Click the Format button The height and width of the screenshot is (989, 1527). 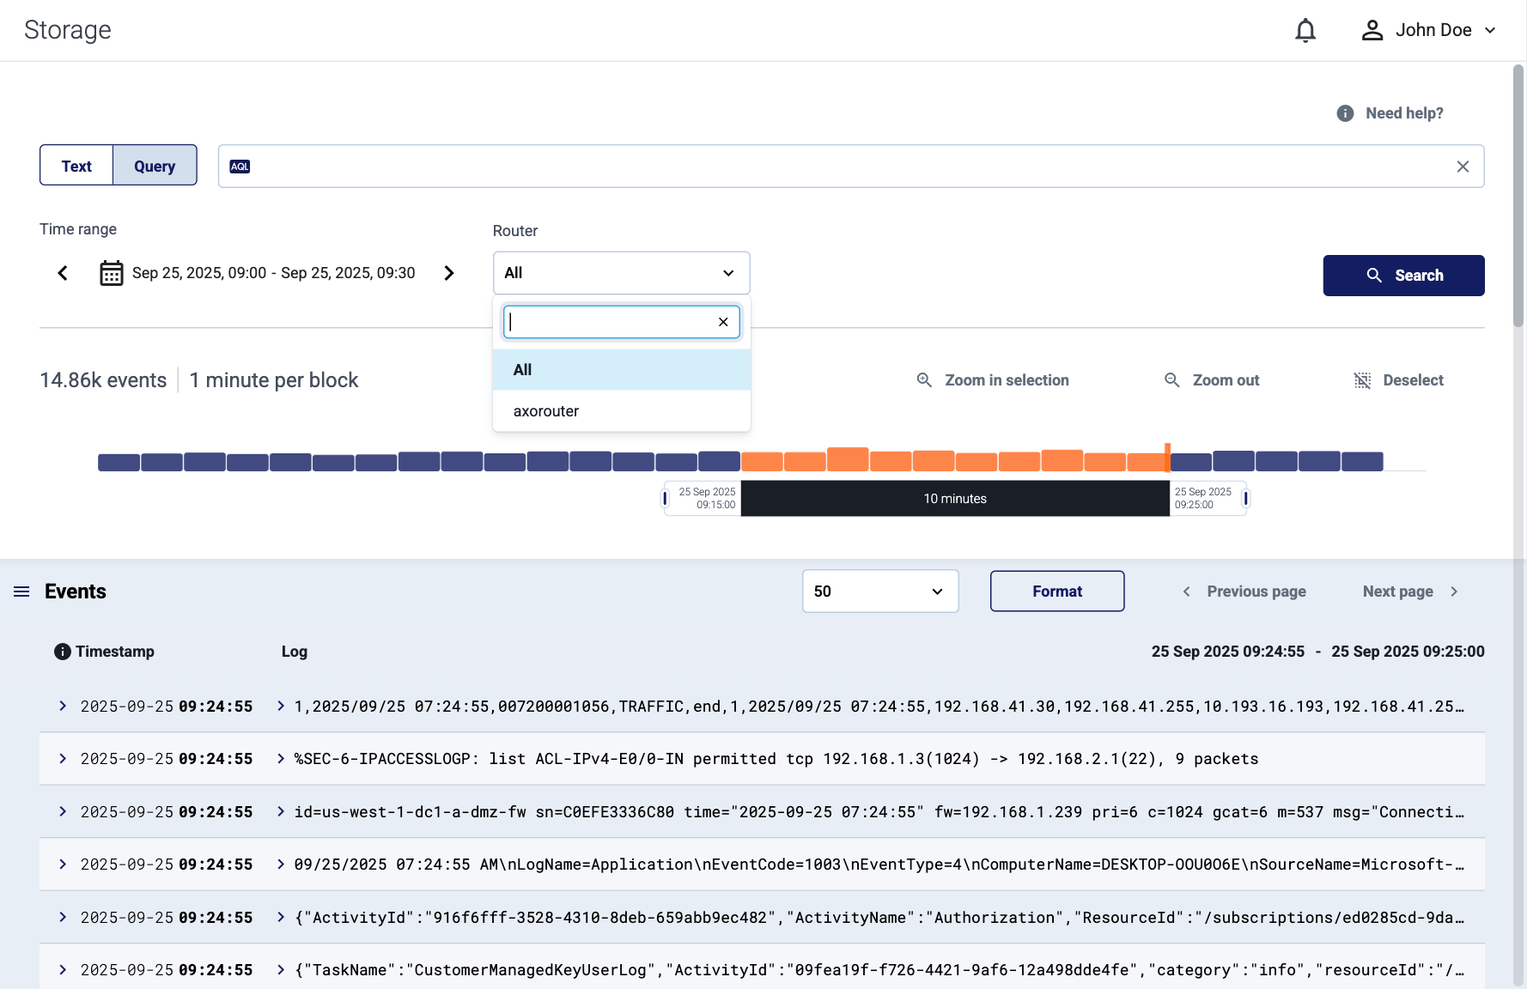click(1056, 592)
